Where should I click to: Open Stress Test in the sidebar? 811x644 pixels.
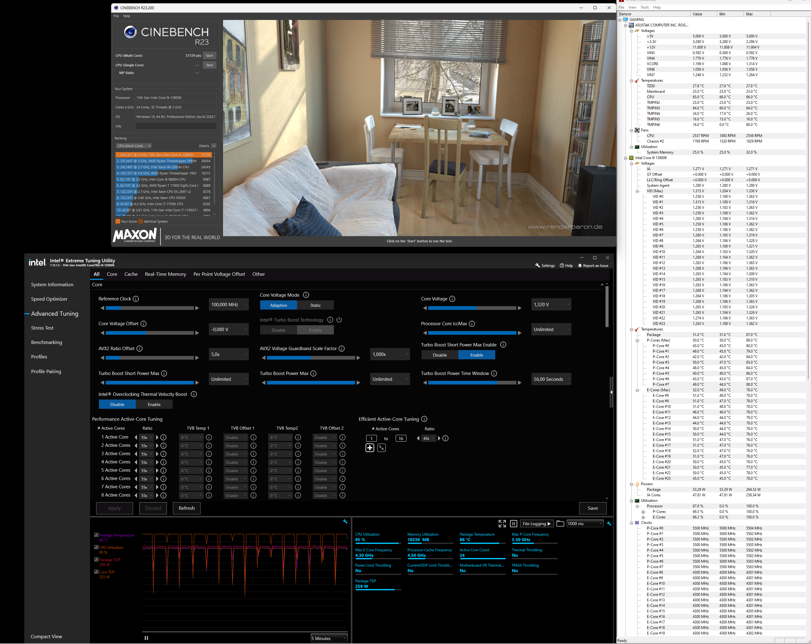42,328
